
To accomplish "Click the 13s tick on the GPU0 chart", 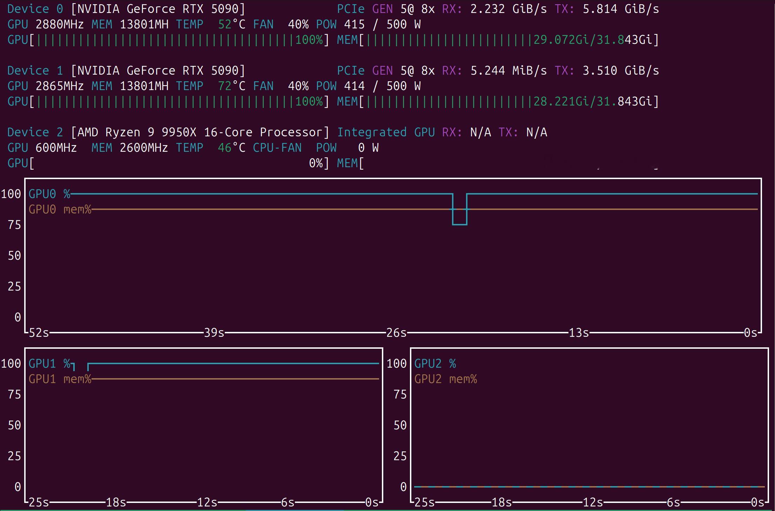I will (x=579, y=333).
